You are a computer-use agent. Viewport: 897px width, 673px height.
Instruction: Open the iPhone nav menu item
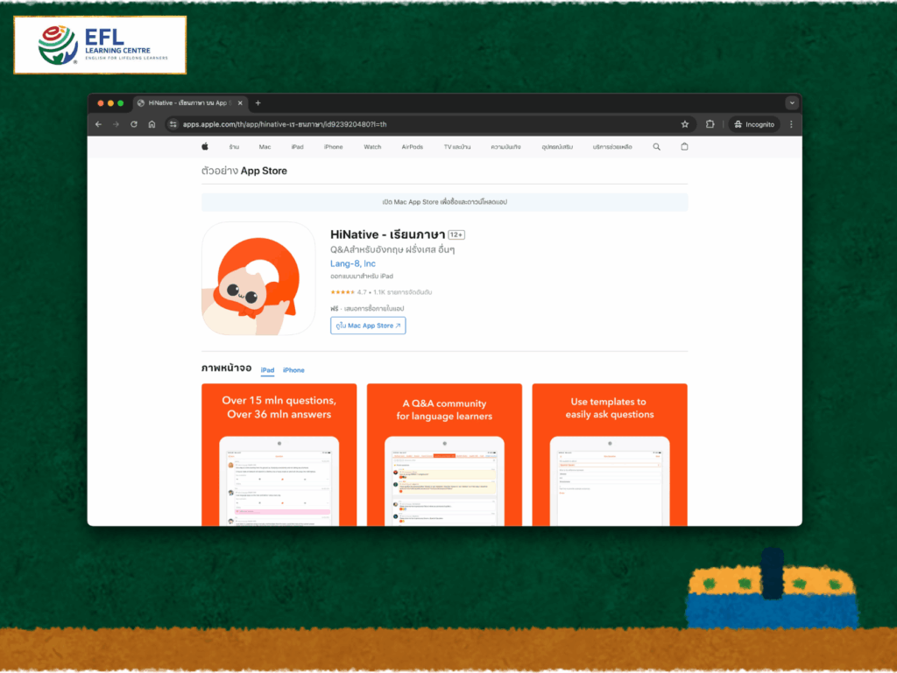click(334, 147)
